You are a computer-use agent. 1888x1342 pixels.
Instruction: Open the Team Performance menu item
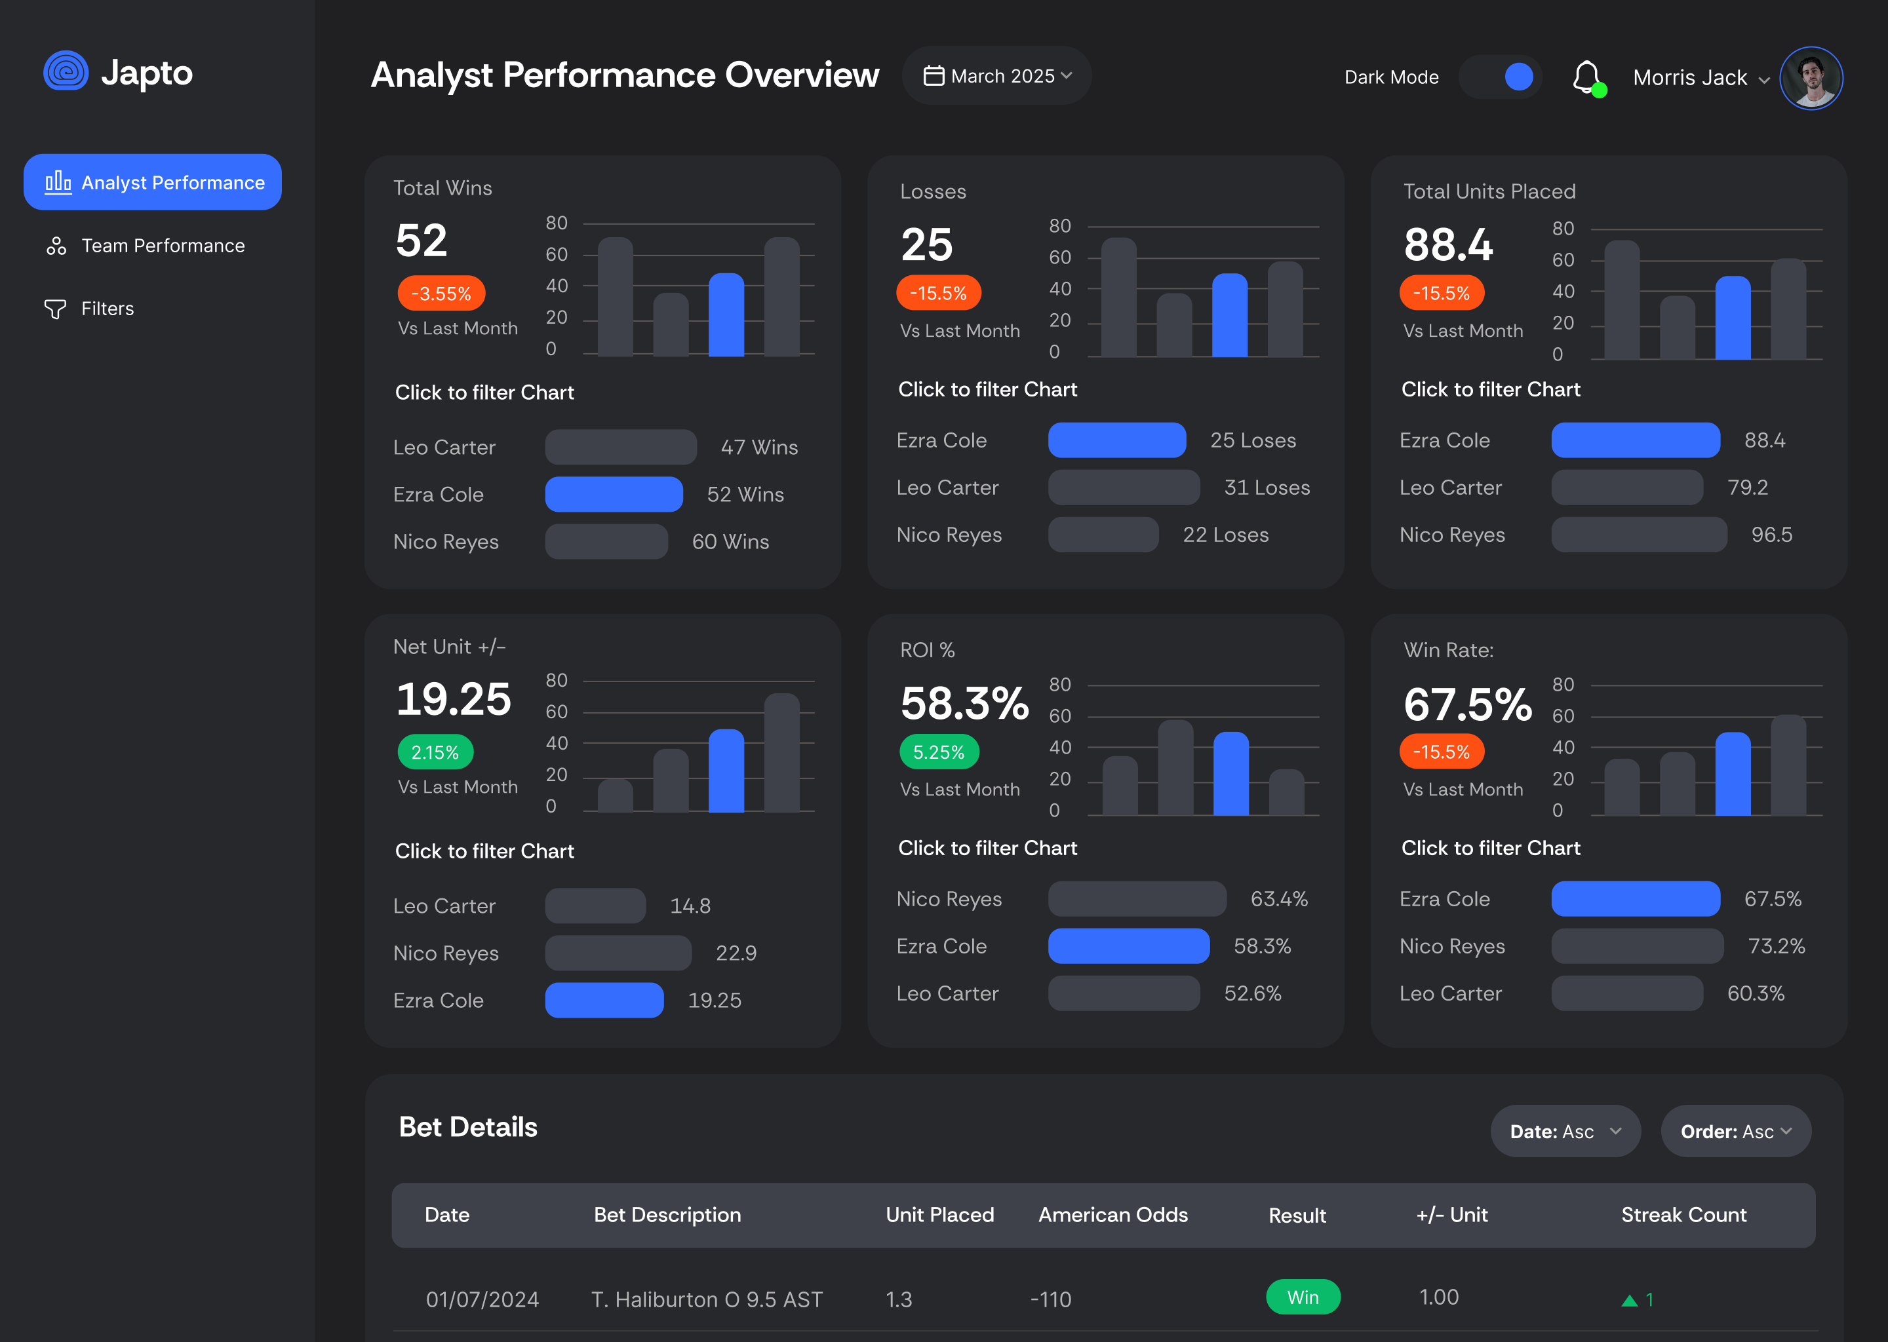click(163, 246)
